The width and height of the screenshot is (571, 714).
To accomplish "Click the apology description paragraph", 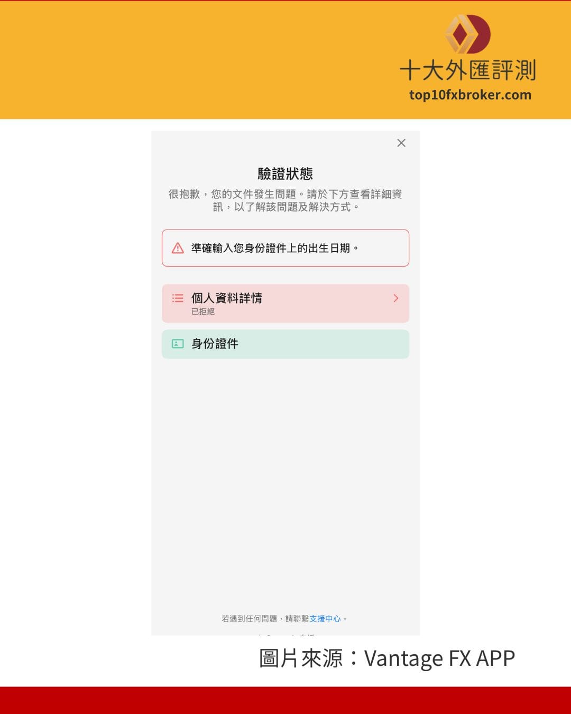I will 285,200.
